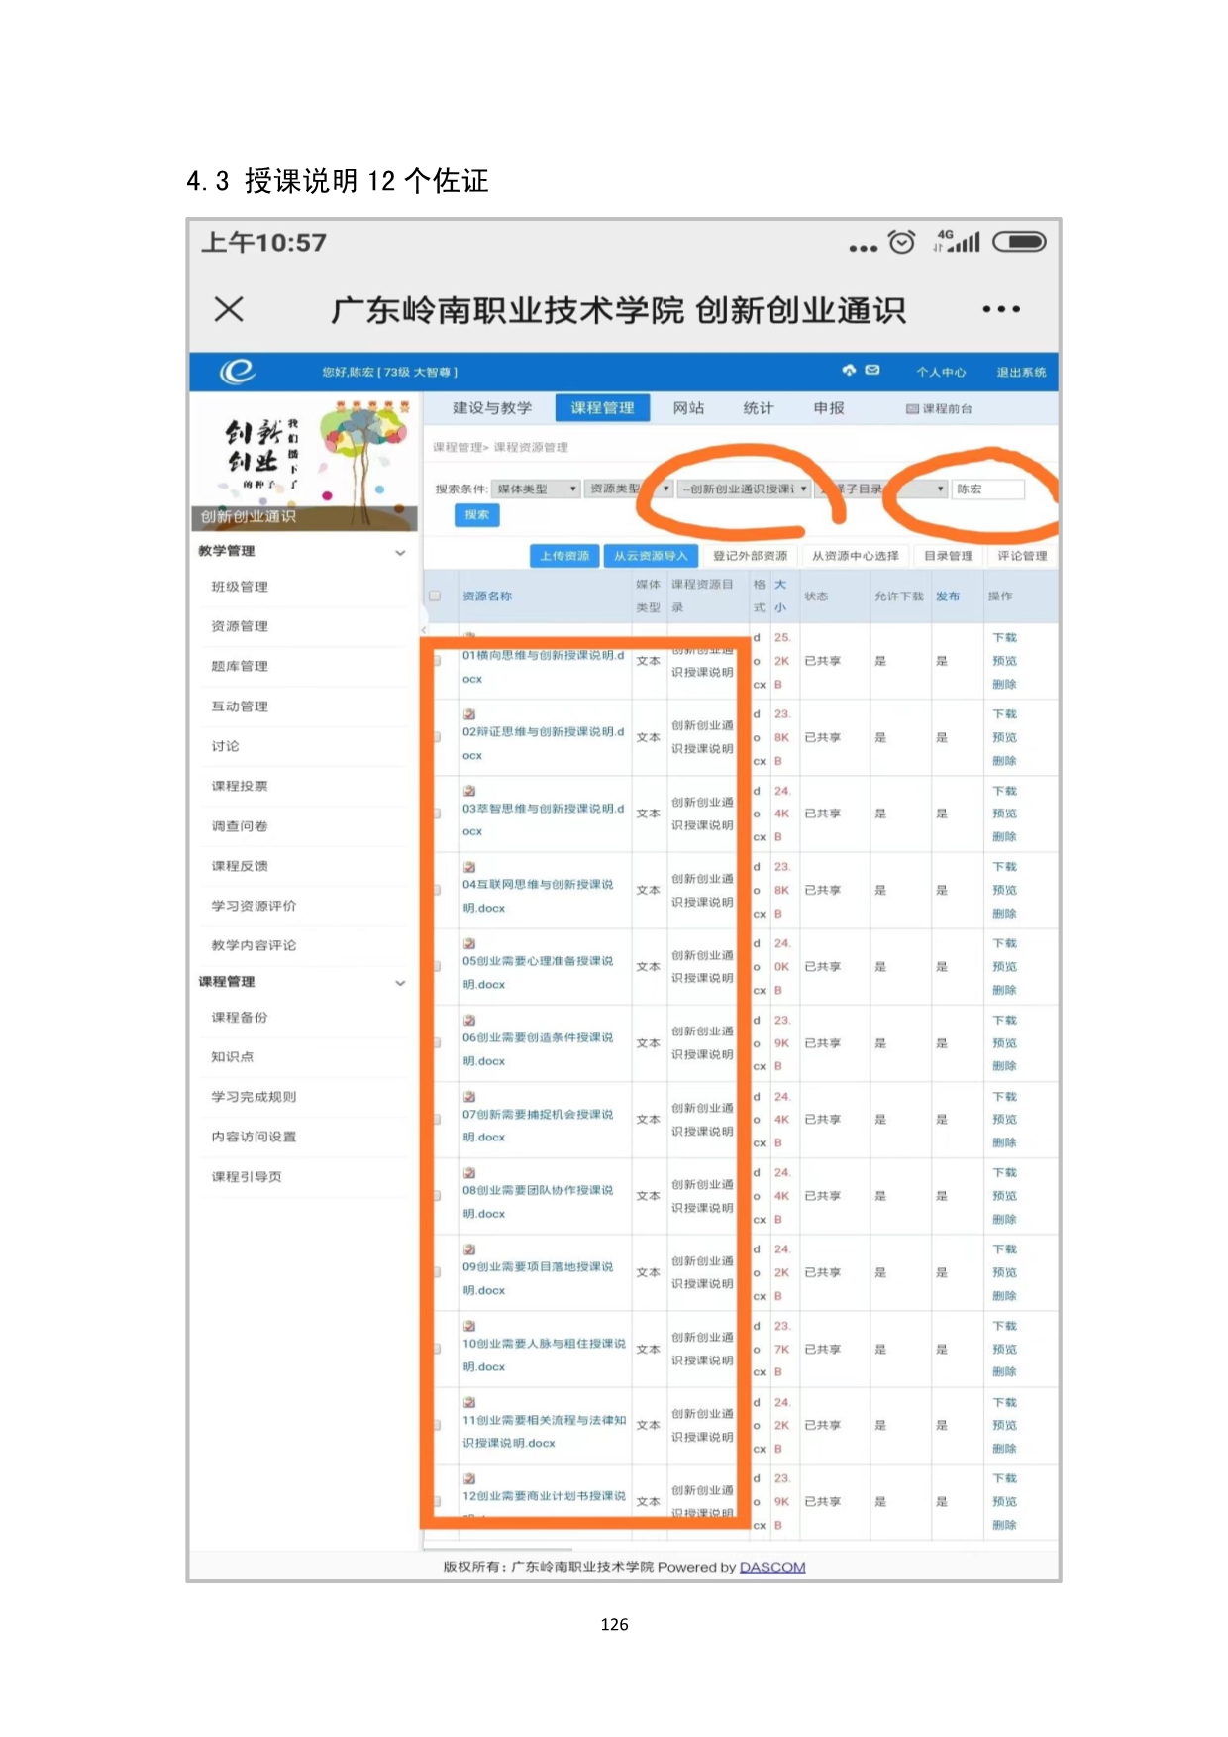The image size is (1228, 1737).
Task: Click 删除 for 03萃智思维与创新授课说明
Action: [x=1004, y=837]
